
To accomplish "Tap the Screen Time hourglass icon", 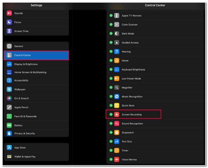I will pos(9,31).
